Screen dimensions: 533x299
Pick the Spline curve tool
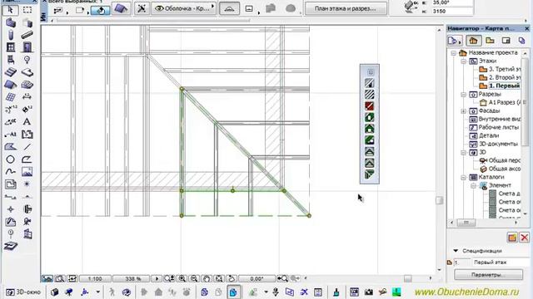(10, 172)
